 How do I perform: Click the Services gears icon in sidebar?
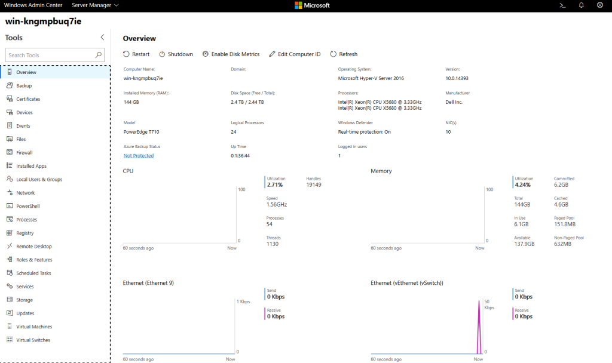pos(10,286)
